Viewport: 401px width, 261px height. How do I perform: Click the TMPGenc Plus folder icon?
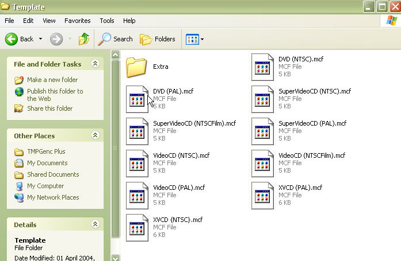(19, 152)
